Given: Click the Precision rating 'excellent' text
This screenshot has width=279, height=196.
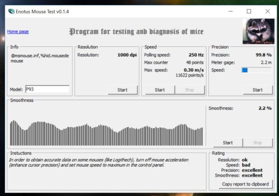Looking at the screenshot, I should 252,170.
